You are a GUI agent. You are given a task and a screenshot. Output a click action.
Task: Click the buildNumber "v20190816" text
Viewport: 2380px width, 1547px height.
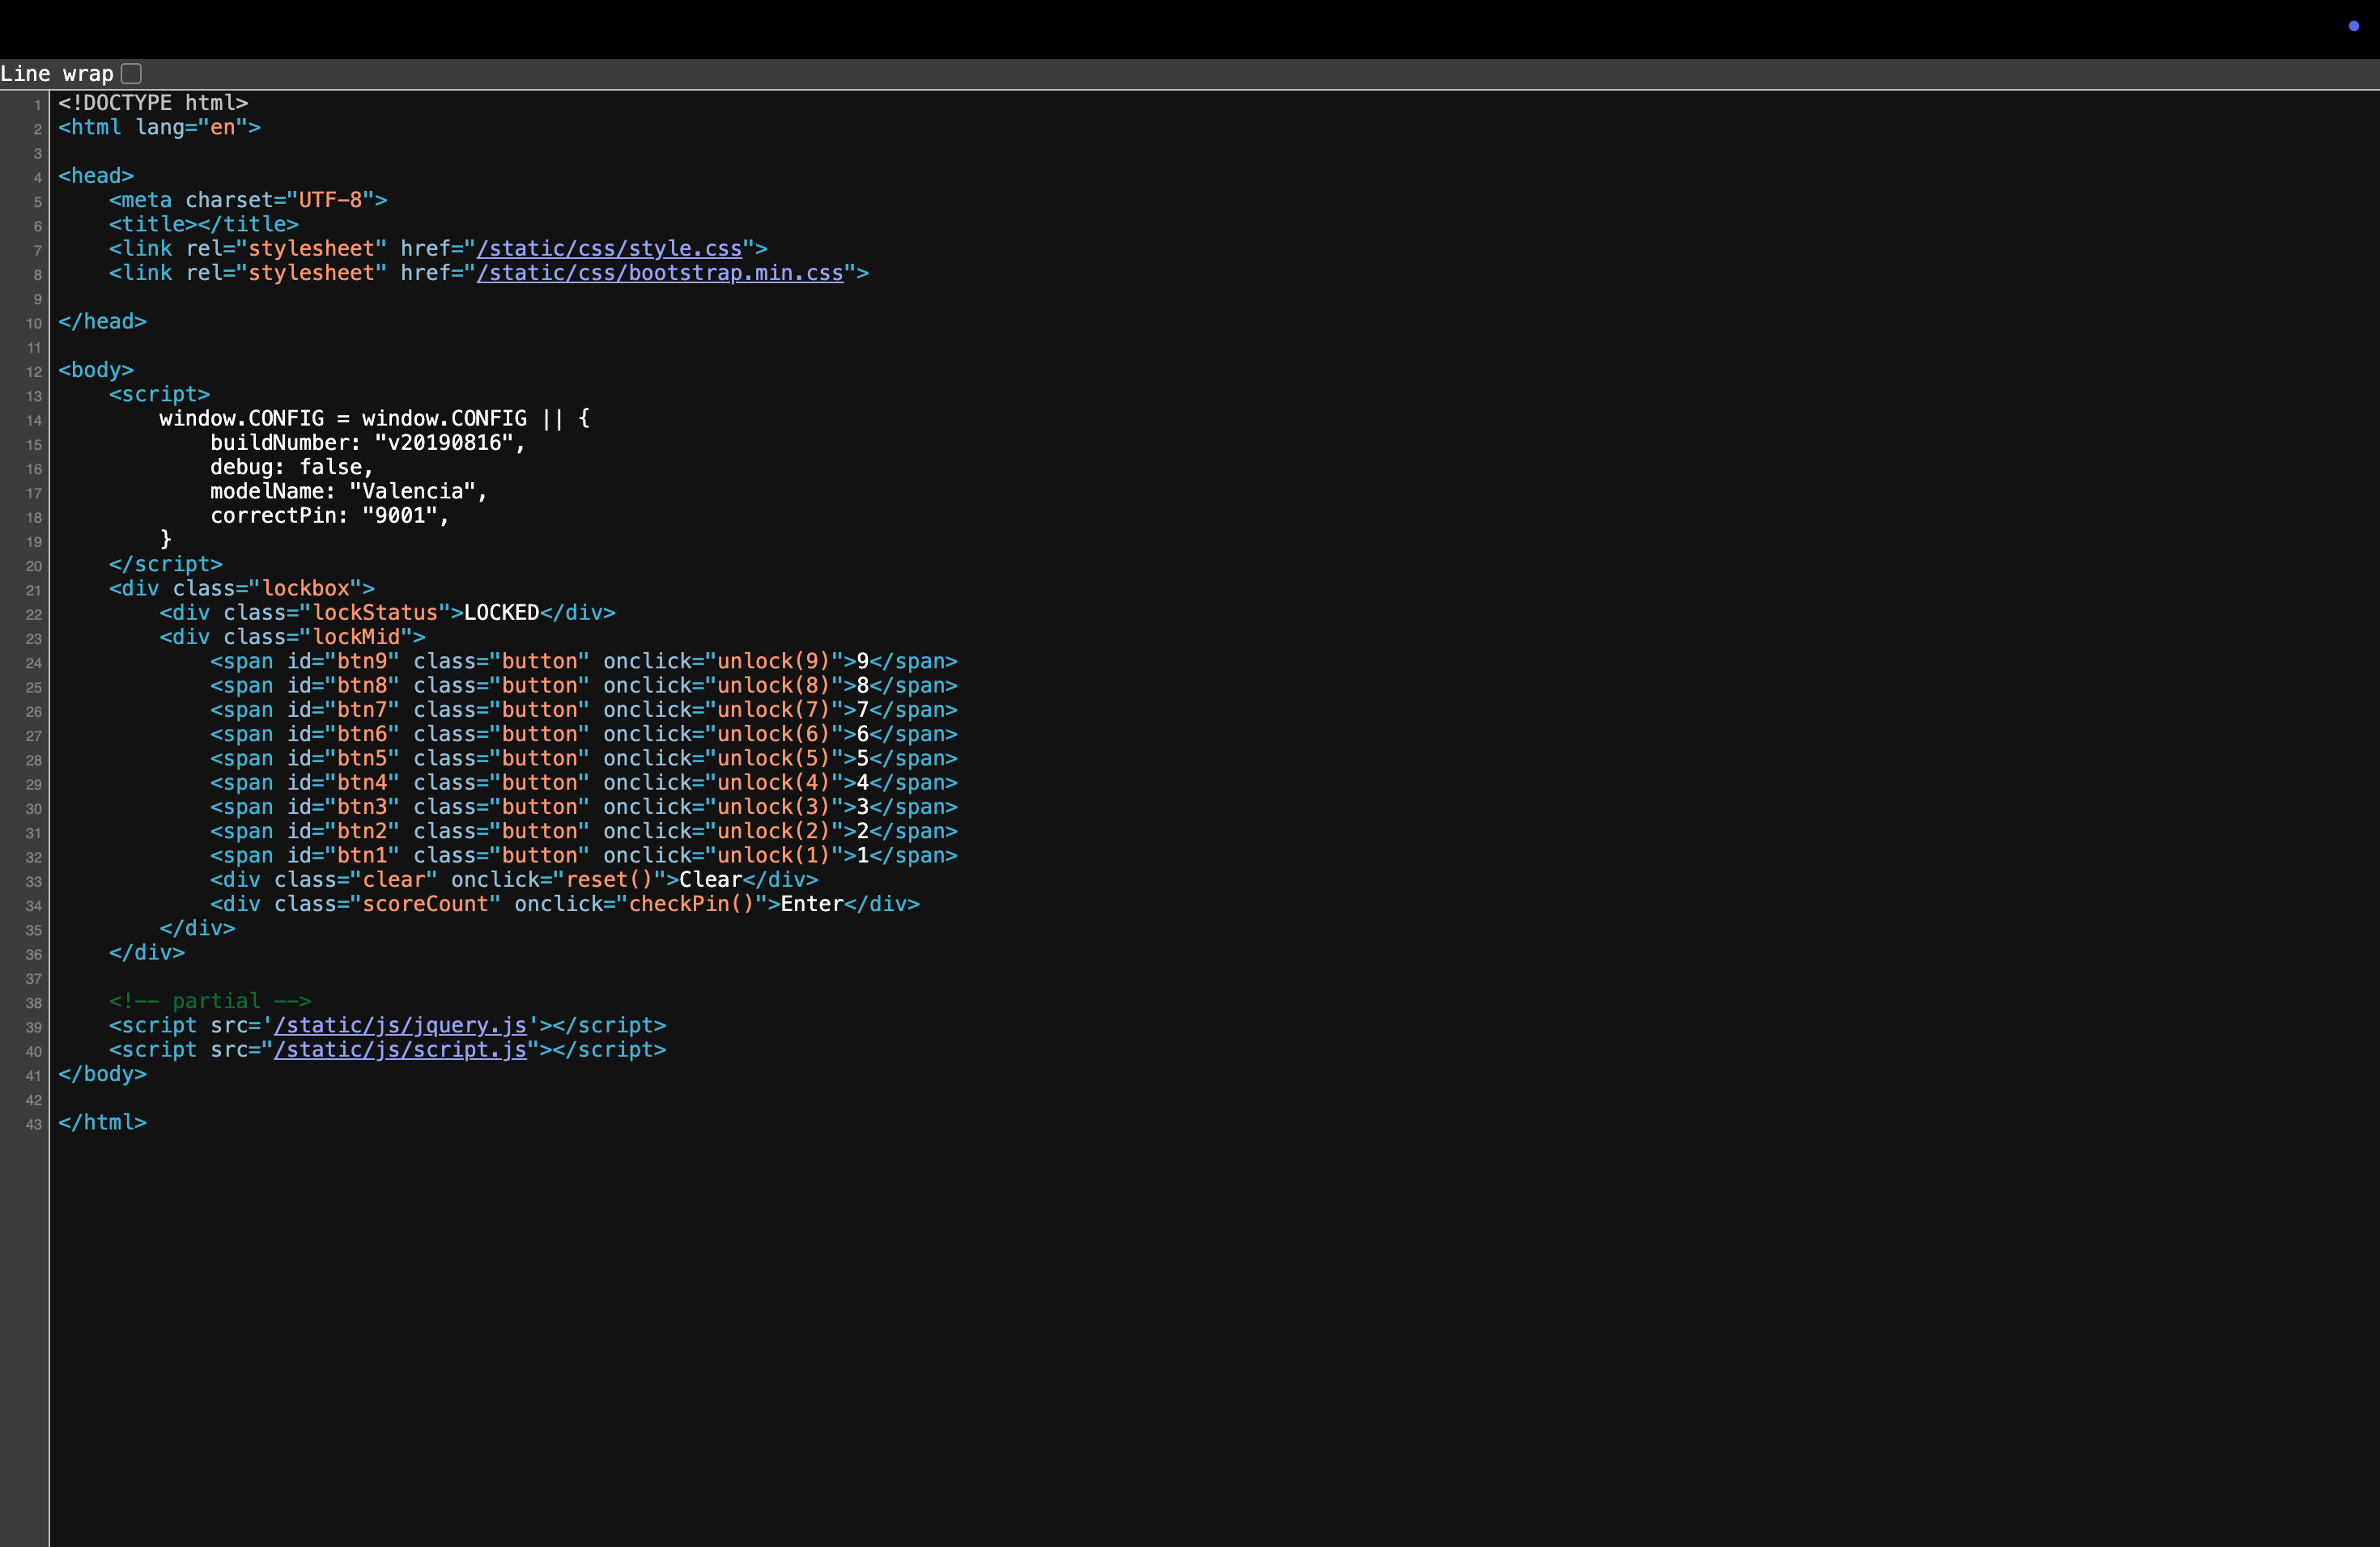pyautogui.click(x=444, y=443)
